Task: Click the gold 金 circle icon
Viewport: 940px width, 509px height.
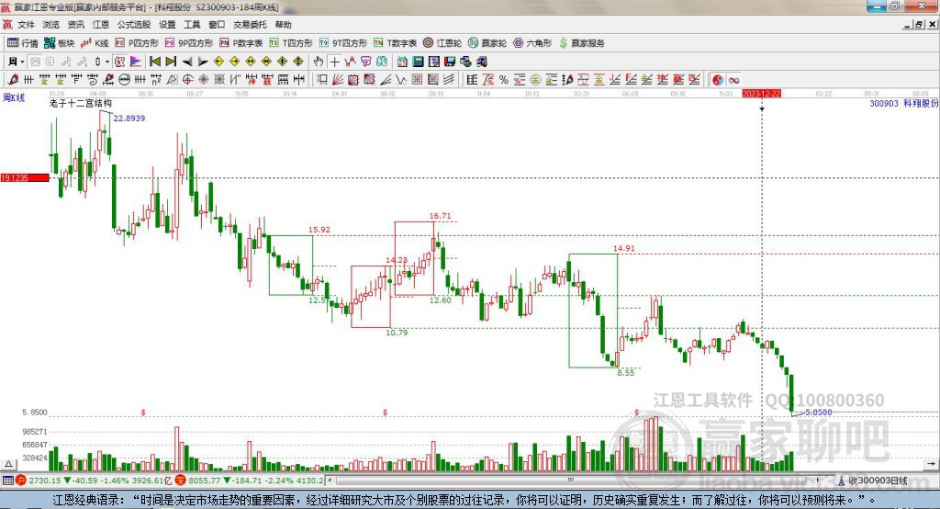Action: point(535,79)
